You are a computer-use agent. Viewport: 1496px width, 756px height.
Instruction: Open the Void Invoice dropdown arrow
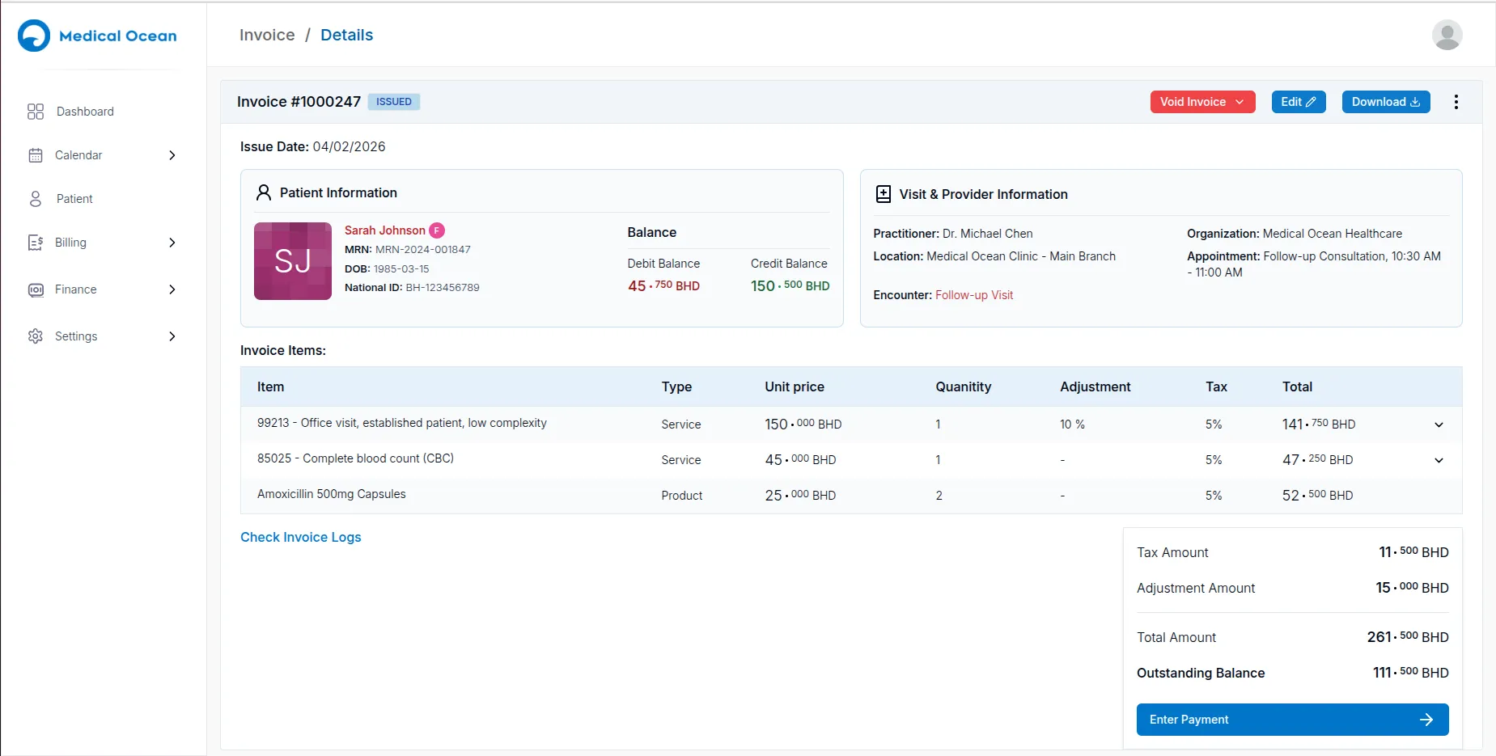(1240, 102)
